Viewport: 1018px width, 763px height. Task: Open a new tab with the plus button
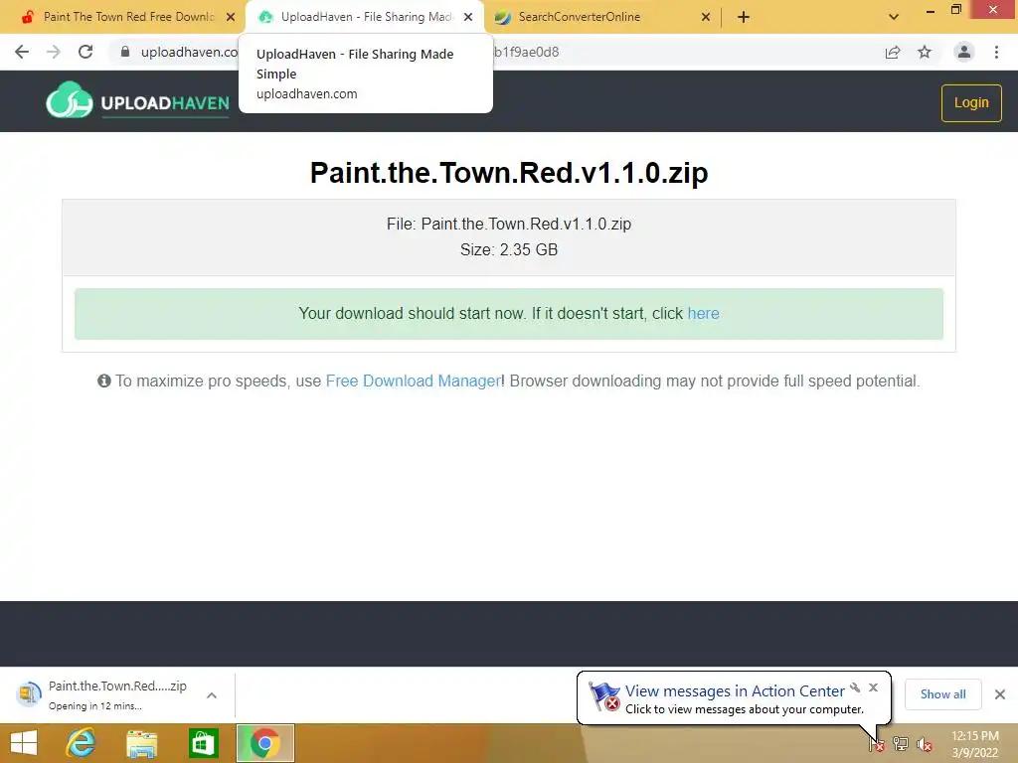coord(744,17)
